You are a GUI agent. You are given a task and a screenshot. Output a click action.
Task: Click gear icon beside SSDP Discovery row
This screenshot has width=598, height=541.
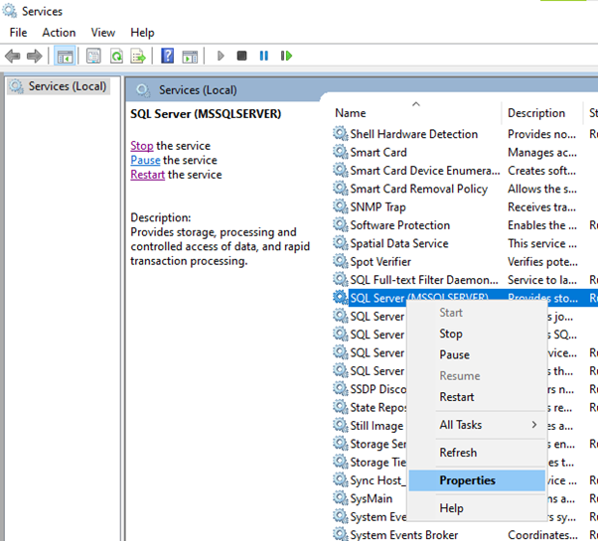[x=340, y=389]
